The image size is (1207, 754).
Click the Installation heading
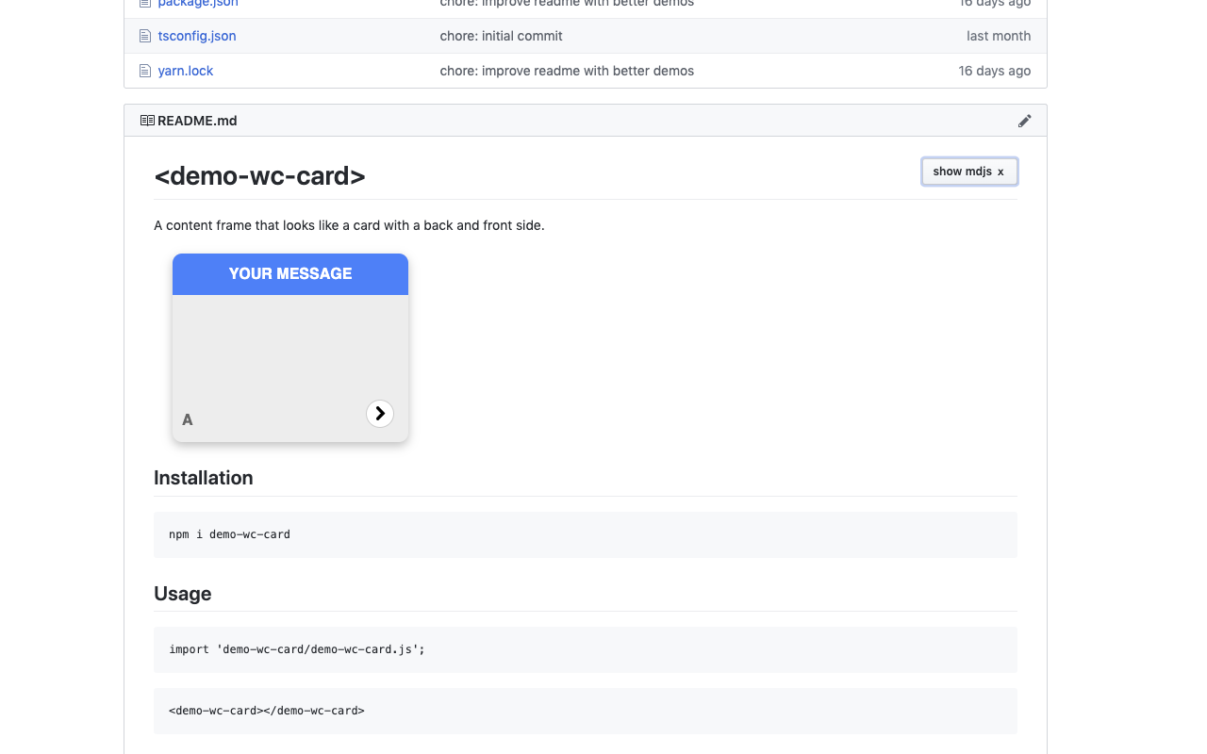[204, 478]
